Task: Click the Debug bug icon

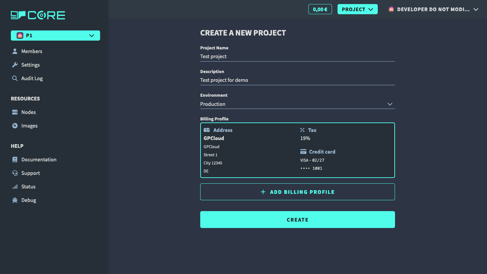Action: point(15,200)
